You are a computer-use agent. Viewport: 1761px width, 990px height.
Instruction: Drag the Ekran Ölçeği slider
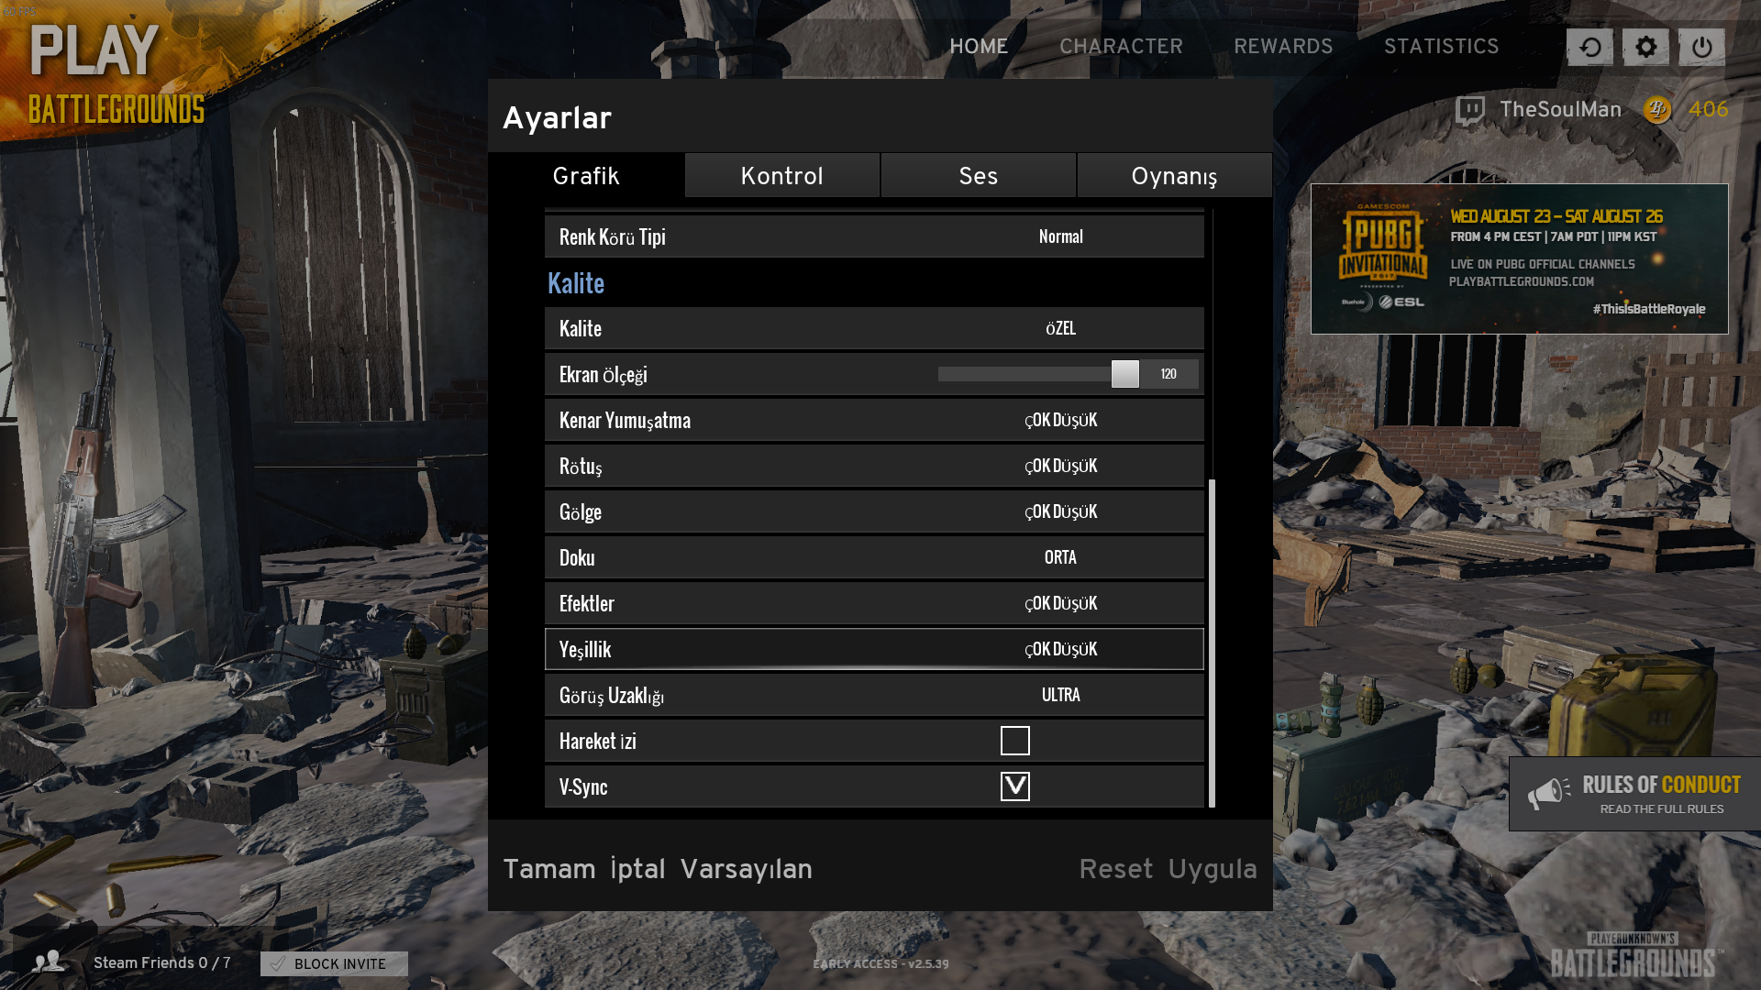pyautogui.click(x=1124, y=372)
